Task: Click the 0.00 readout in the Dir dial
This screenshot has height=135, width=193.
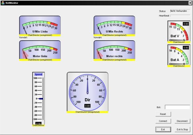Action: 87,106
